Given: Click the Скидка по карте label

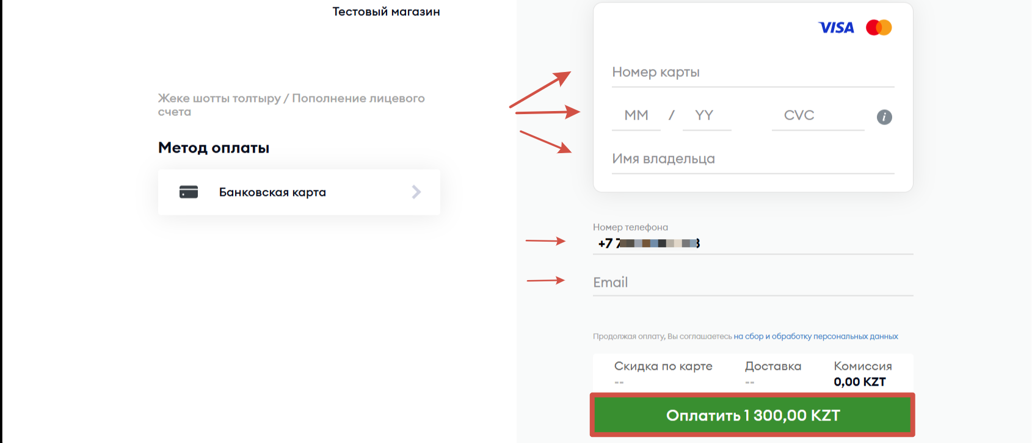Looking at the screenshot, I should (x=663, y=366).
